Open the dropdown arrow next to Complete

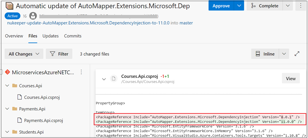[288, 6]
